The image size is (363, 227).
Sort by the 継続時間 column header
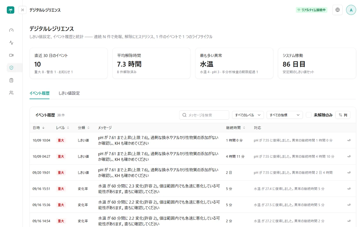point(236,128)
